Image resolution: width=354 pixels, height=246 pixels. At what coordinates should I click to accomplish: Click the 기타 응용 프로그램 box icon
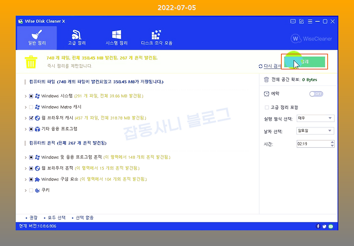pos(37,129)
